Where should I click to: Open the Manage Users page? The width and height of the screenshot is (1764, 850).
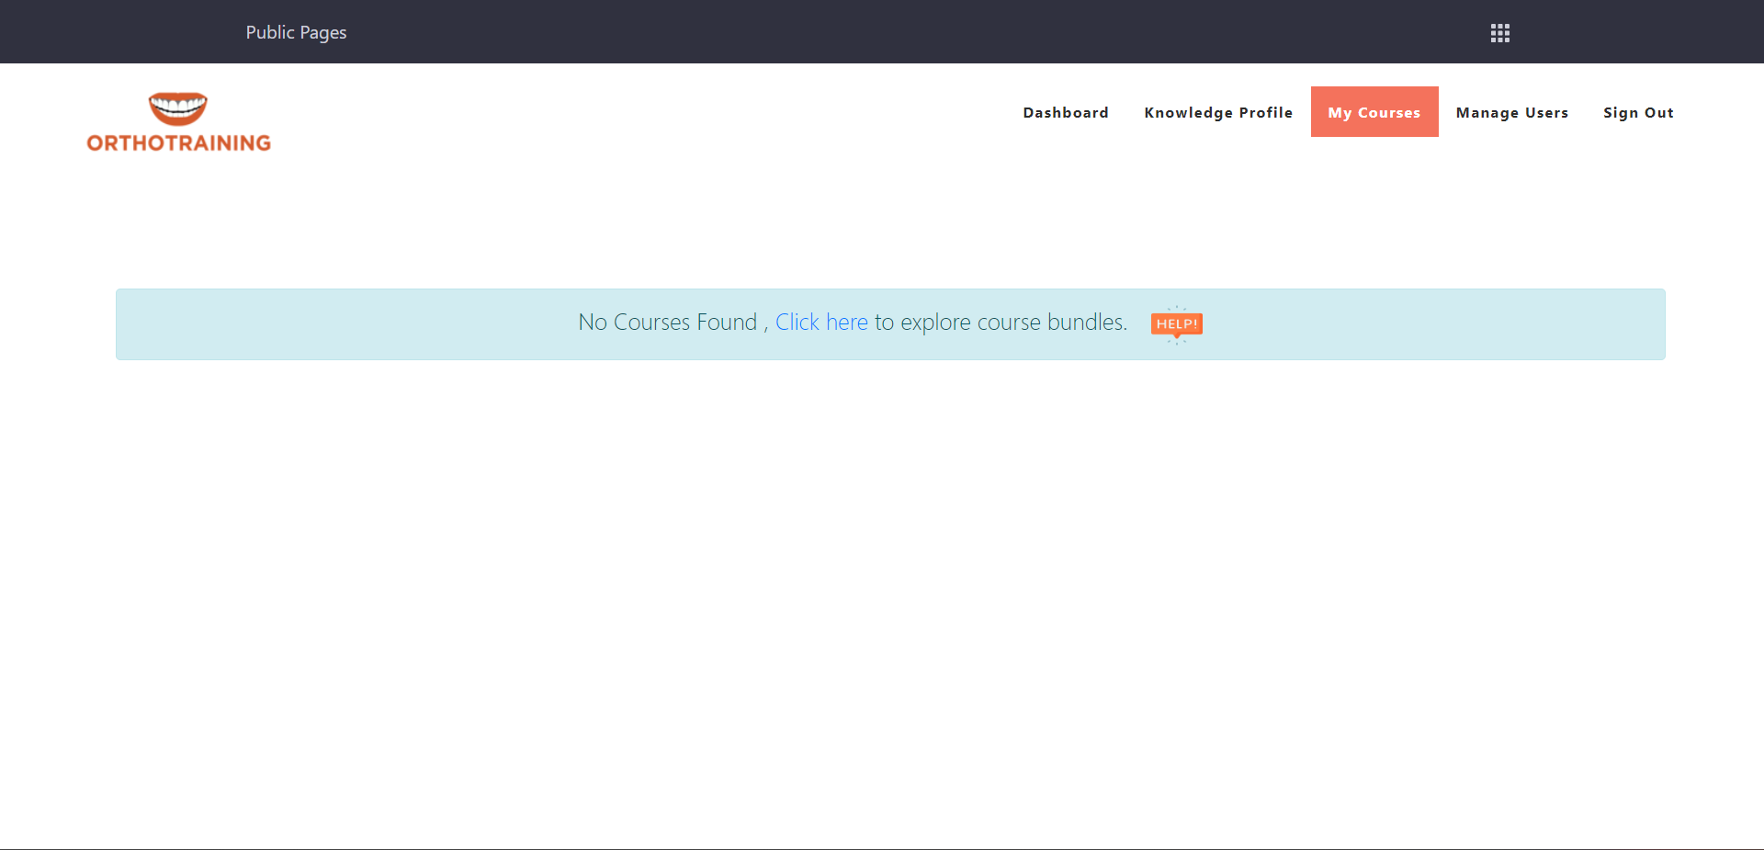pyautogui.click(x=1511, y=112)
